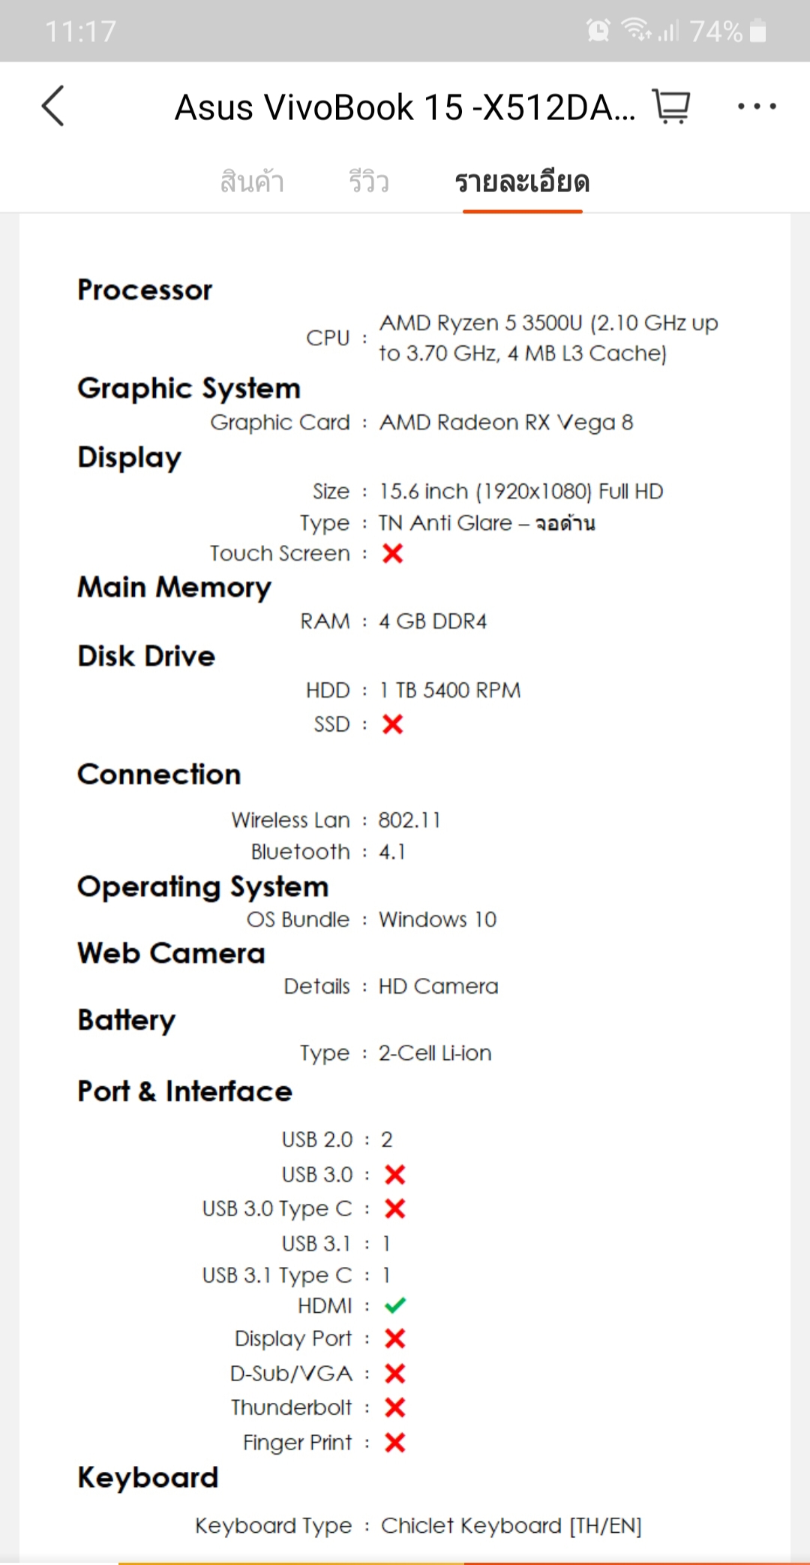Tap the red X beside Display Port

[x=394, y=1338]
